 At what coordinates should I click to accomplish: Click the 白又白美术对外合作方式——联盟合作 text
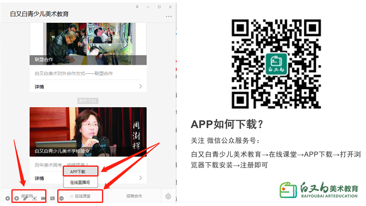point(74,73)
